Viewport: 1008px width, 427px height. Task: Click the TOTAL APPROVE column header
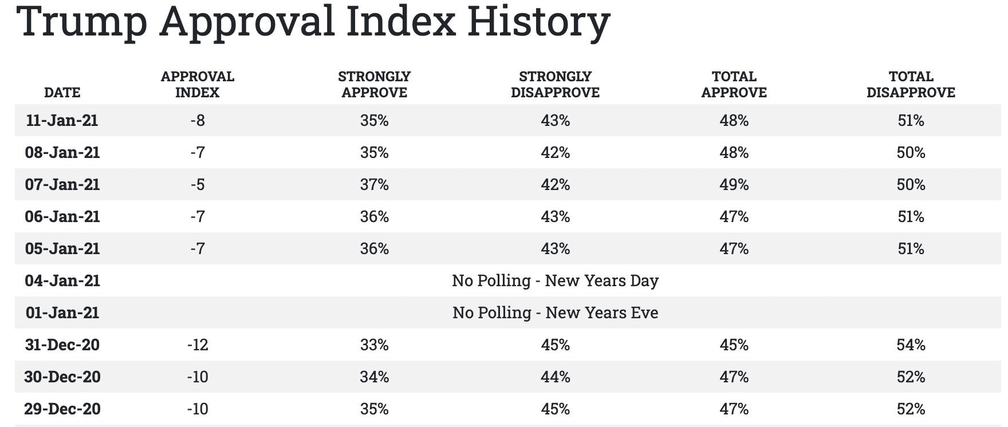point(734,84)
